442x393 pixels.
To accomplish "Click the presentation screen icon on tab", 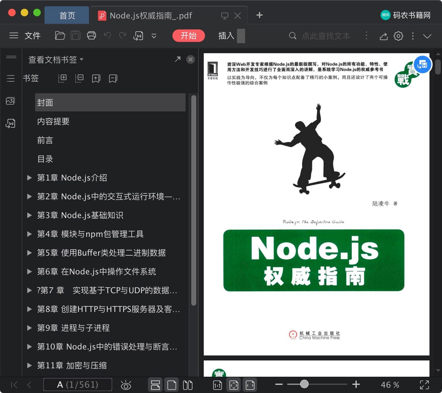I will click(225, 16).
